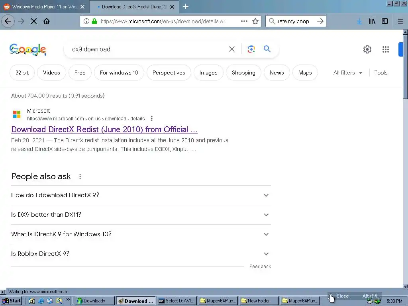Click the forward navigation arrow
This screenshot has height=306, width=408.
coord(21,22)
